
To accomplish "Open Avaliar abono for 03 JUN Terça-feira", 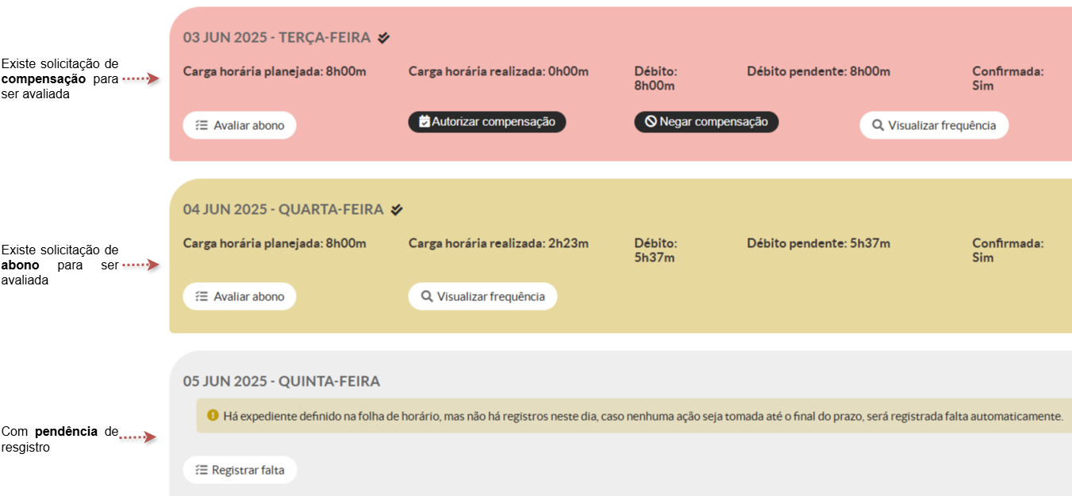I will [240, 125].
